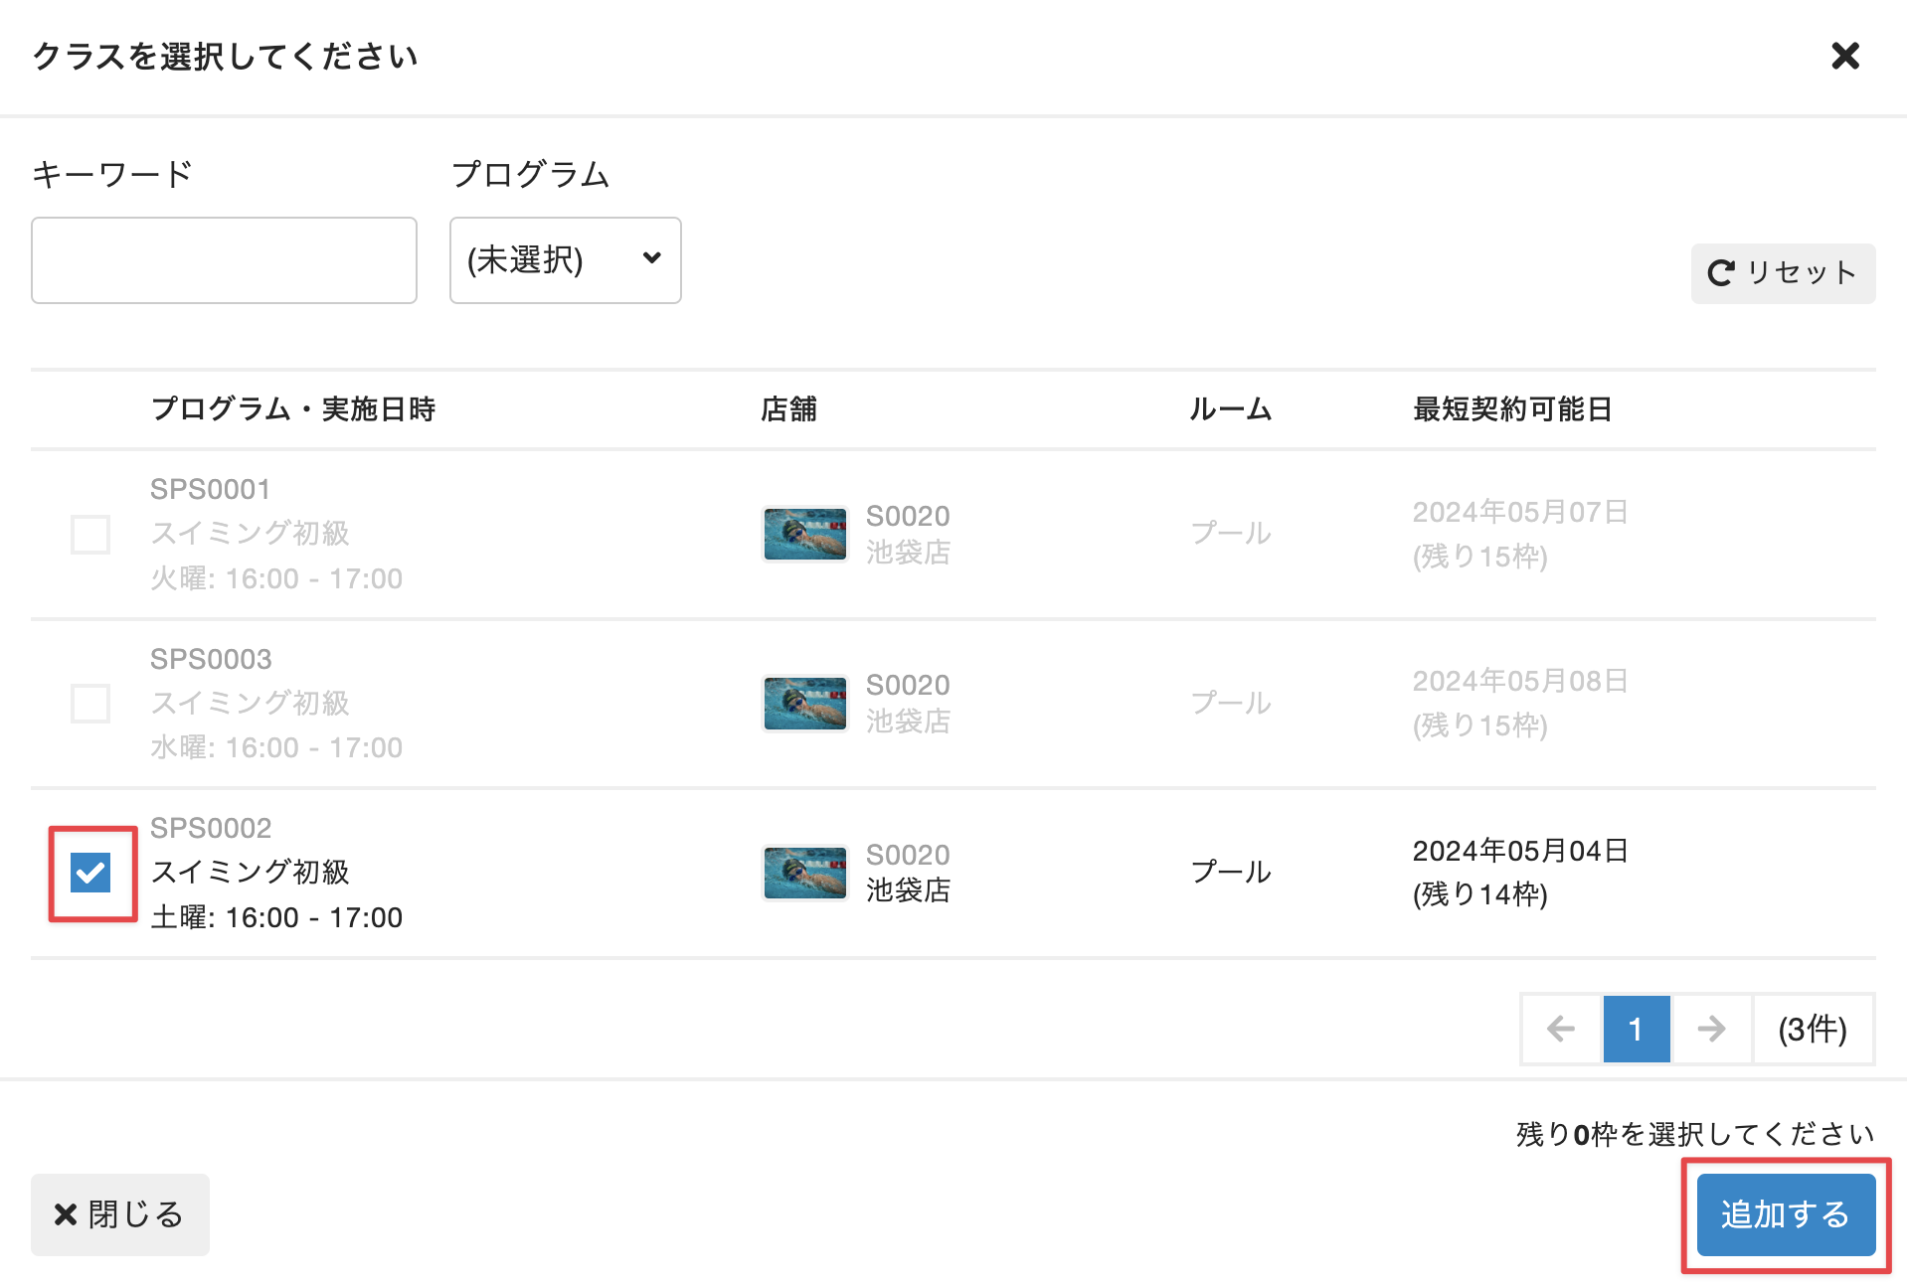
Task: Click the プログラム・実施日時 column header
Action: coord(293,409)
